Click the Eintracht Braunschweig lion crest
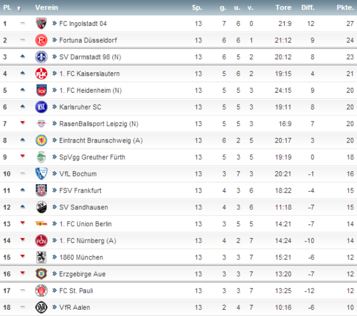The width and height of the screenshot is (357, 316). (x=41, y=140)
